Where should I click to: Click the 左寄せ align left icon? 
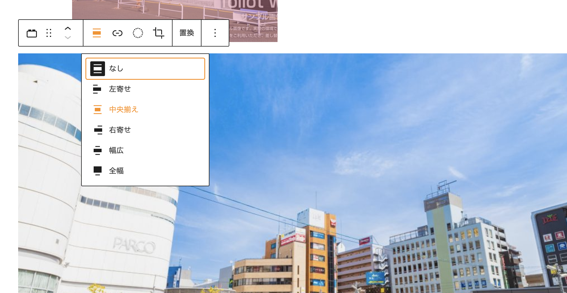point(97,89)
